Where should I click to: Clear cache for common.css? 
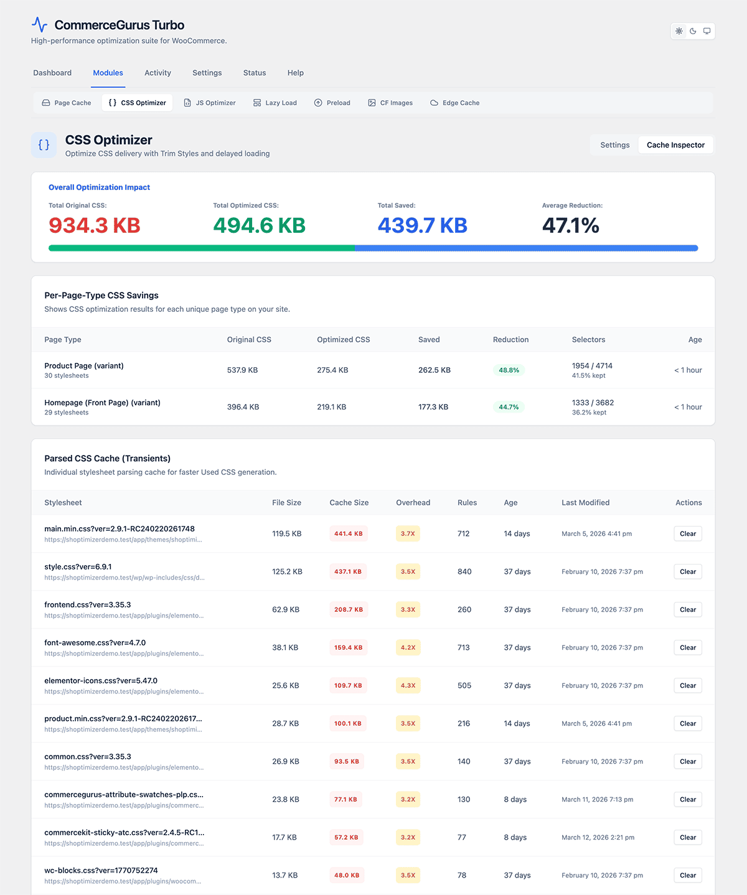pos(688,762)
